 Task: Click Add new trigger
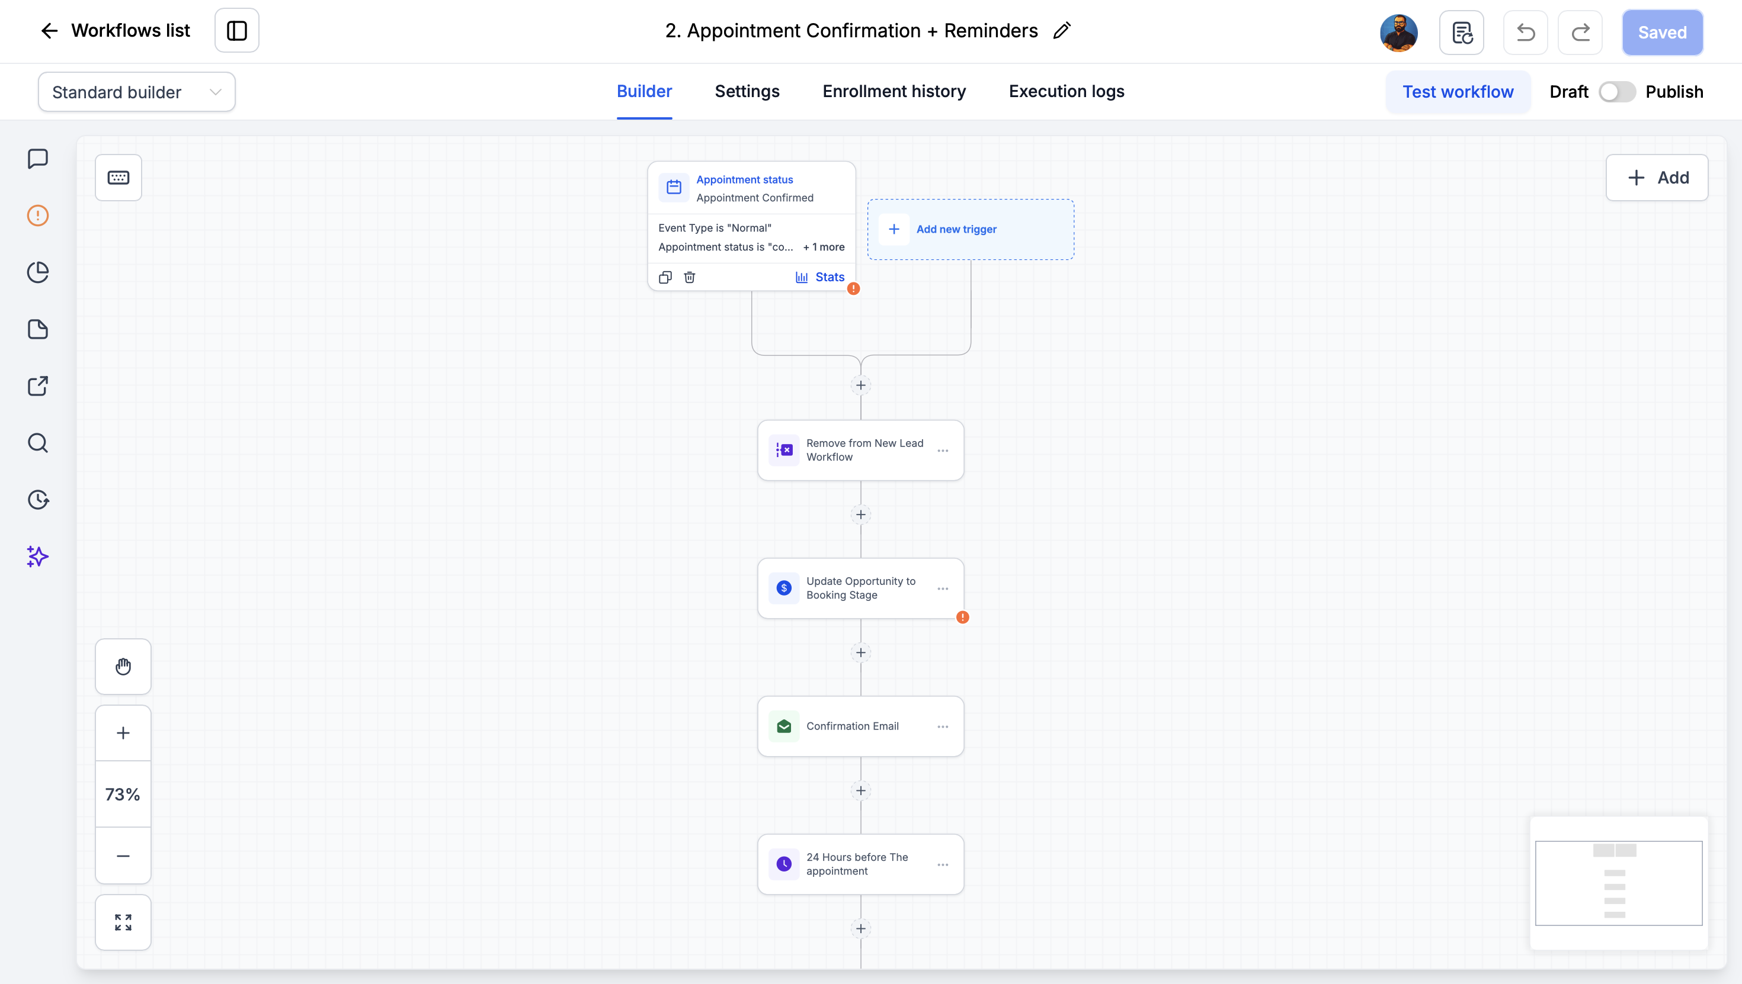point(971,229)
